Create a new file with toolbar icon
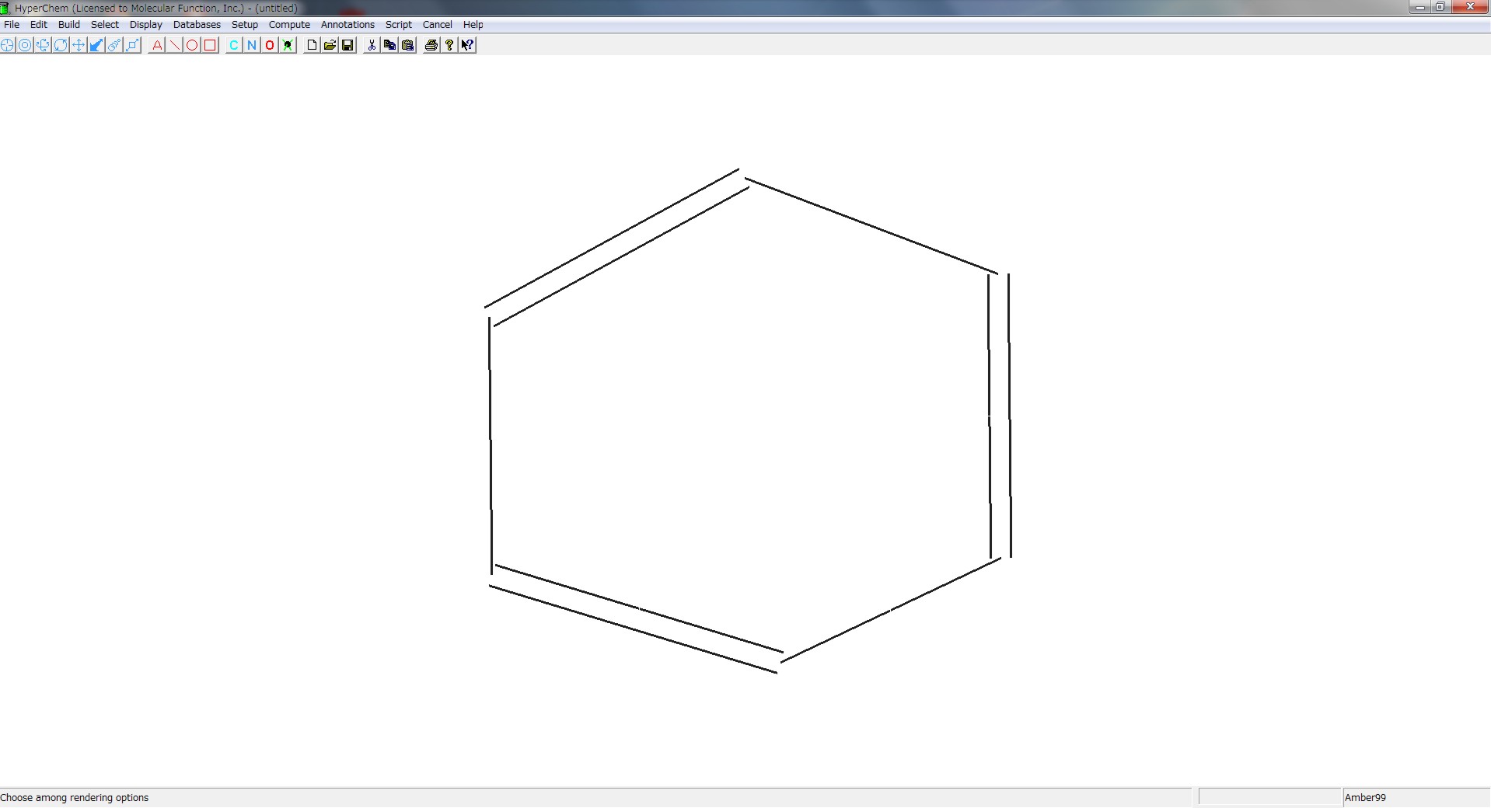The width and height of the screenshot is (1491, 808). pos(312,45)
